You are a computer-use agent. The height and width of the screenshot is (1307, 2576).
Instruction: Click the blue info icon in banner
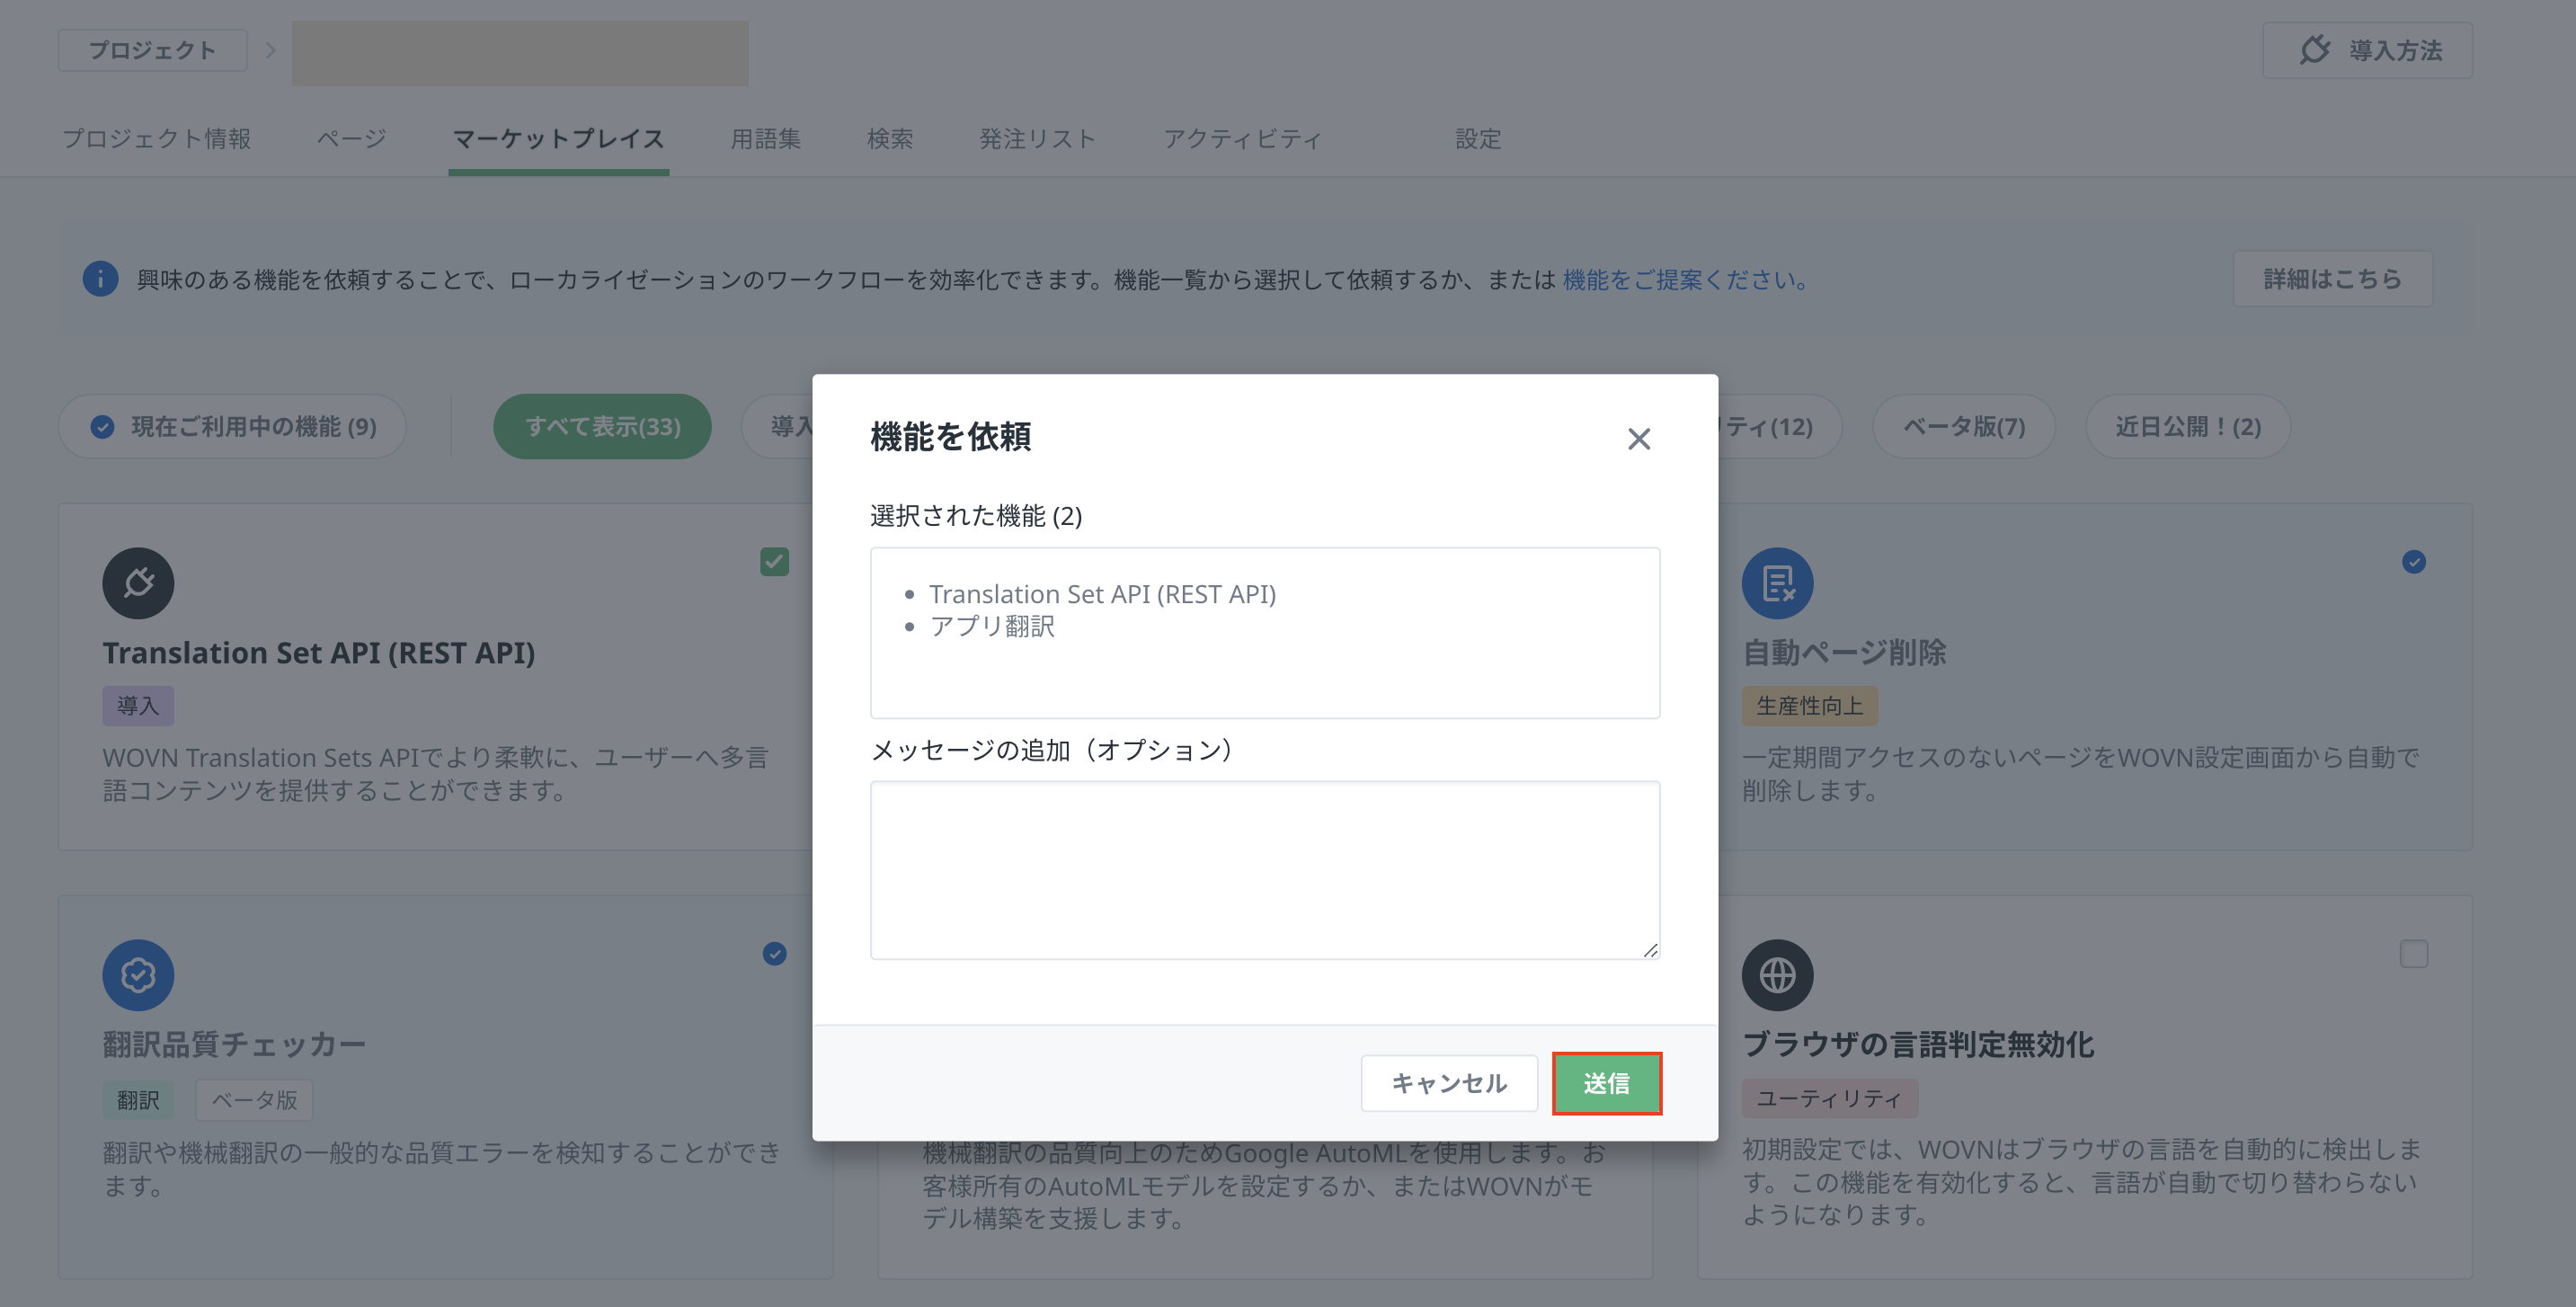pyautogui.click(x=100, y=279)
